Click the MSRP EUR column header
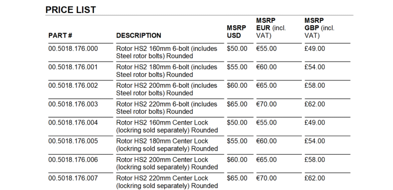393x190 pixels. tap(271, 28)
